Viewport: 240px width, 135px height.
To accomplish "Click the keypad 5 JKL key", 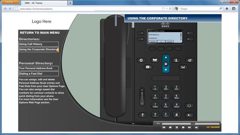I will click(166, 97).
